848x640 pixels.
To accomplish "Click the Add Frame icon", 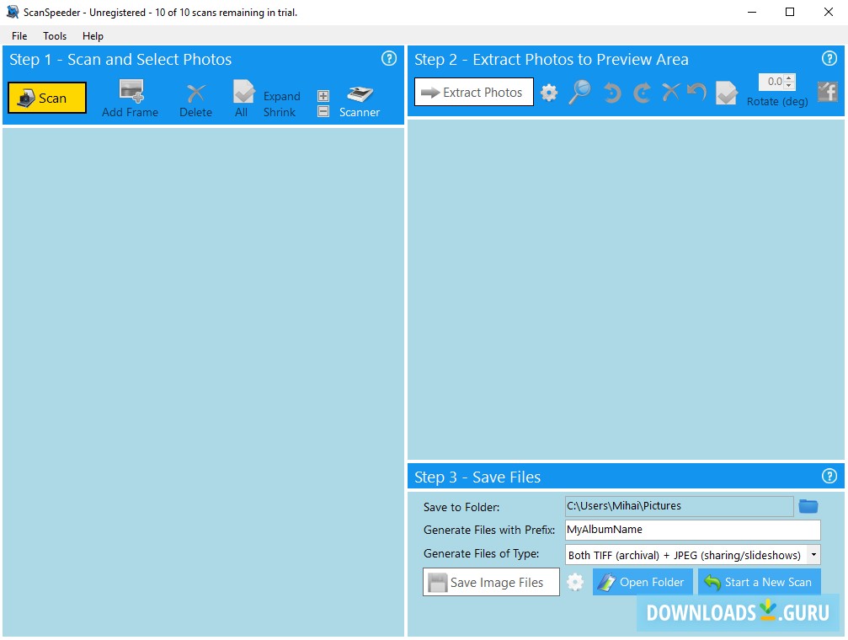I will coord(131,91).
